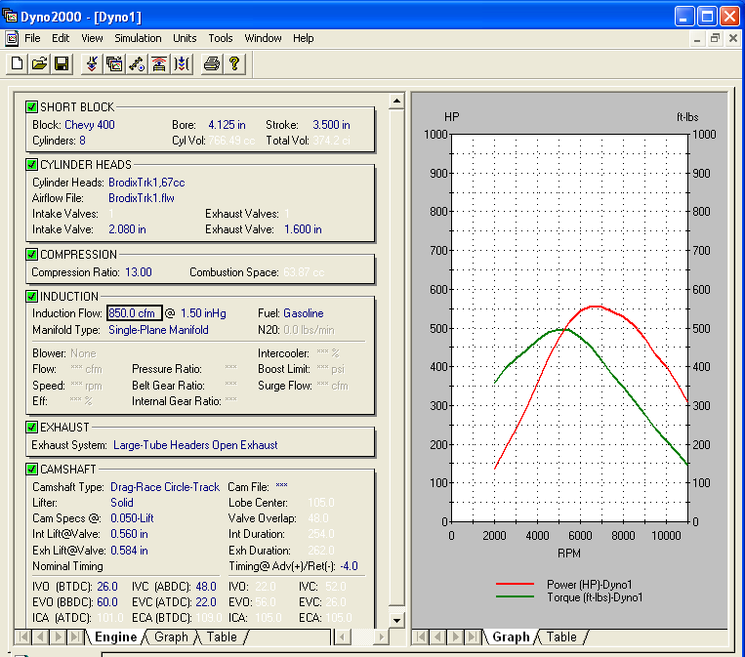This screenshot has height=657, width=745.
Task: Open the View menu
Action: pyautogui.click(x=92, y=38)
